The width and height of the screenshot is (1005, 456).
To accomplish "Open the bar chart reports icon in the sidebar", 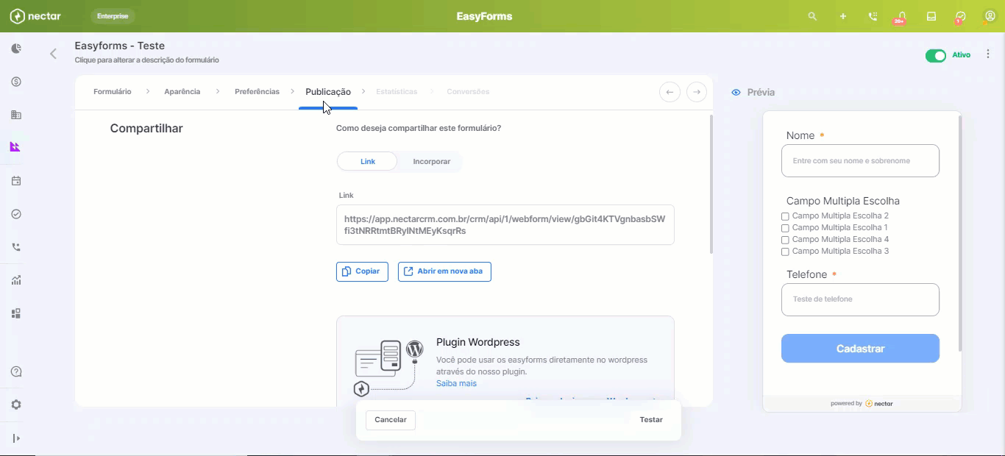I will pos(16,280).
